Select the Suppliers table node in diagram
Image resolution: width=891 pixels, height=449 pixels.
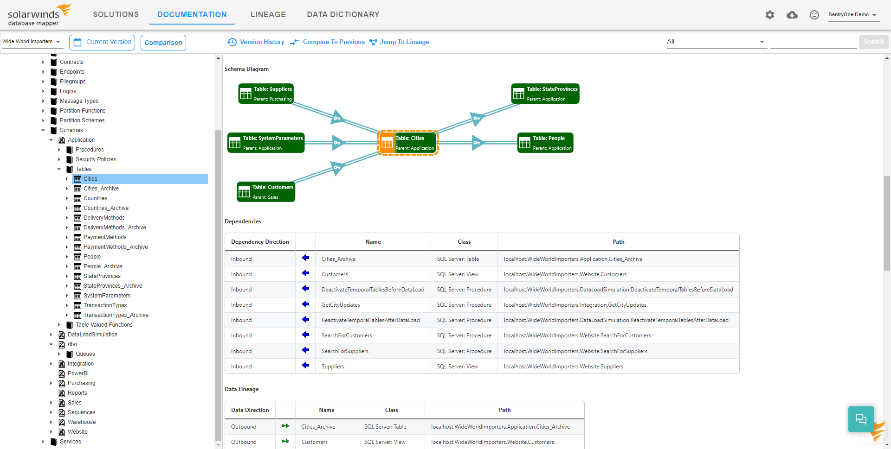click(x=266, y=94)
